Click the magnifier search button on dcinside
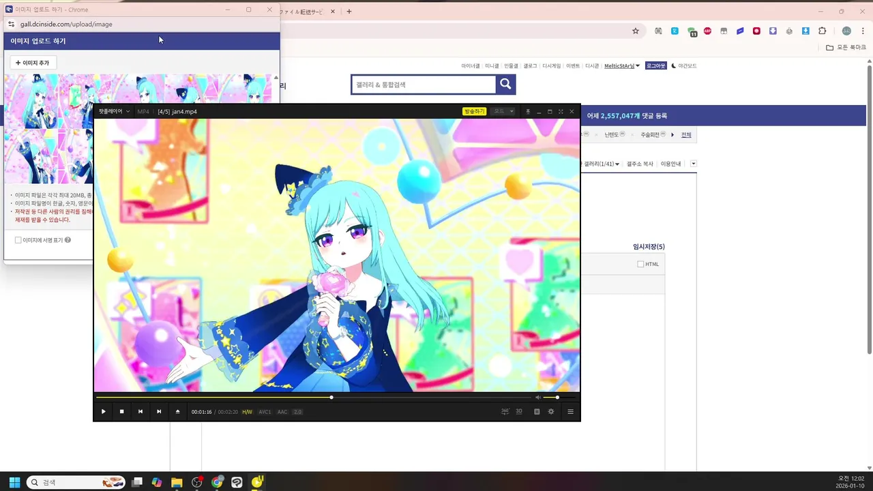 (x=505, y=85)
